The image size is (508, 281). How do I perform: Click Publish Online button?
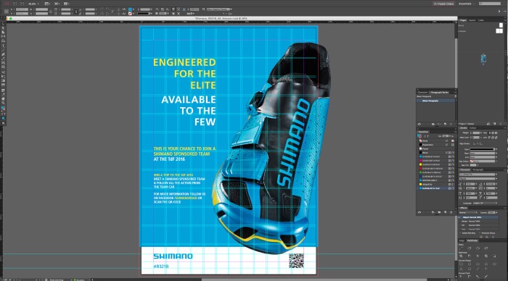443,4
